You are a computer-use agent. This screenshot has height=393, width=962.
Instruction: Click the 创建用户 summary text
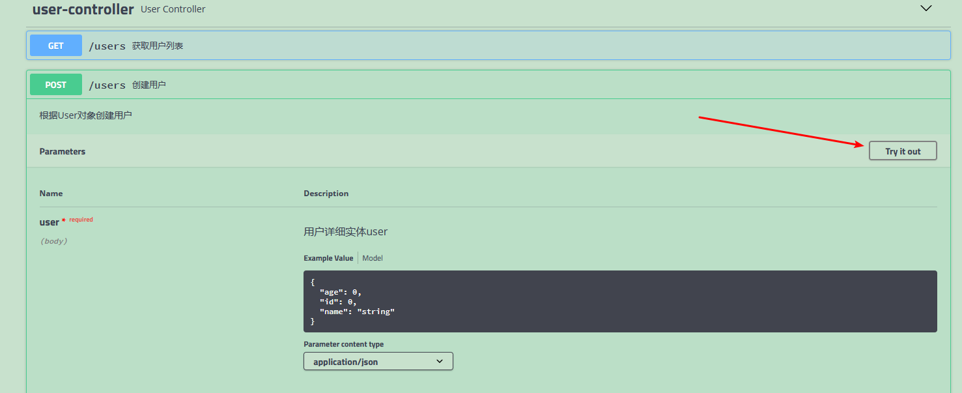tap(149, 85)
